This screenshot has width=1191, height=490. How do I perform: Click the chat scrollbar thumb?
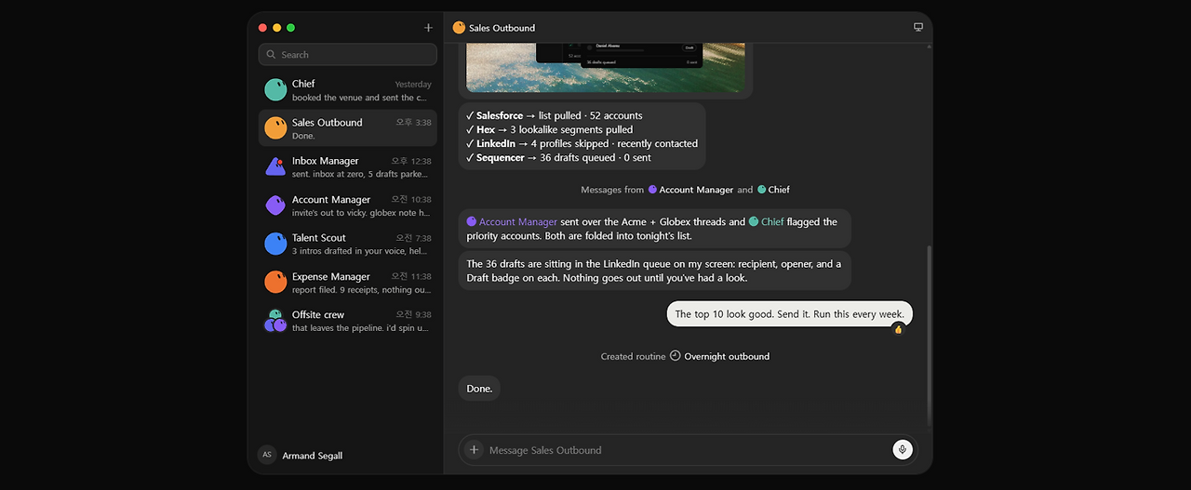929,335
